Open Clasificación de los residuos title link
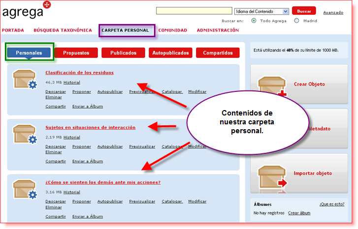 click(x=79, y=73)
